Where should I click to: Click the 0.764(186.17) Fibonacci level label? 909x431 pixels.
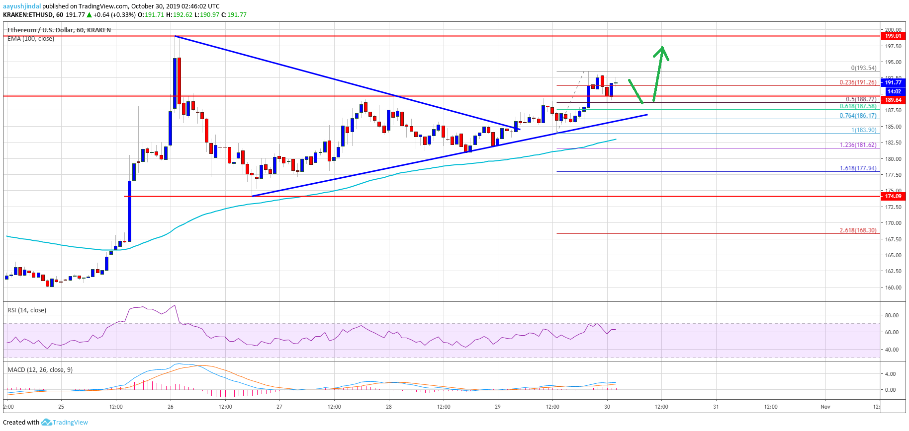click(858, 116)
